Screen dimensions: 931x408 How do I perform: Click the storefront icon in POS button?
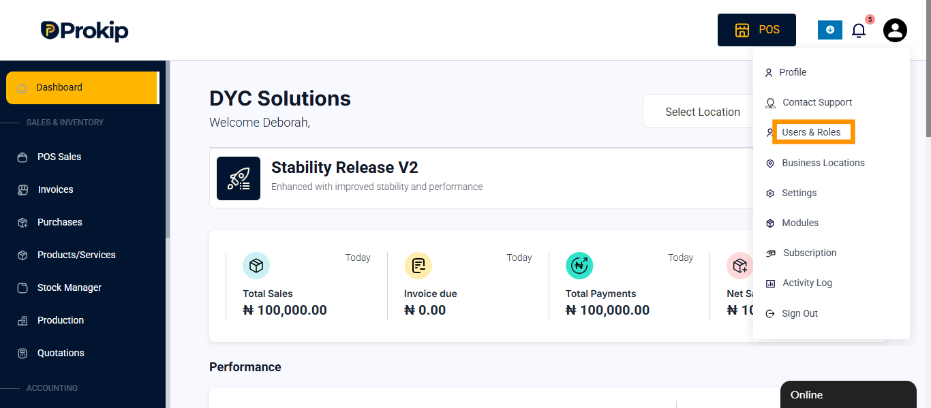tap(742, 30)
